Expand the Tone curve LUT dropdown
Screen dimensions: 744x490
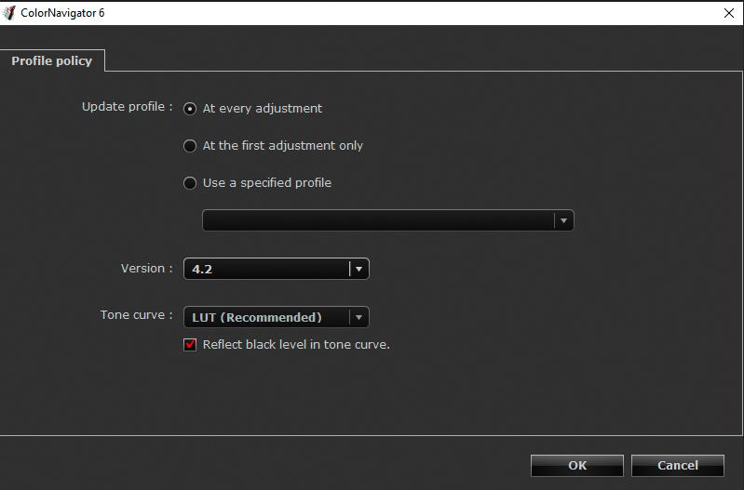277,317
